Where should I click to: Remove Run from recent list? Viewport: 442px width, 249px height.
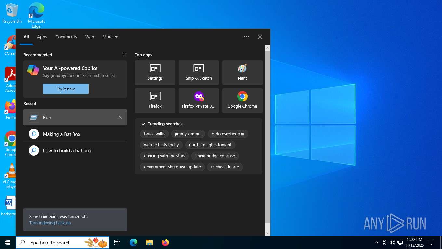120,117
